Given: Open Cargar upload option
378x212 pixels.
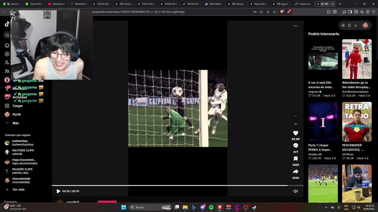Looking at the screenshot, I should click(14, 106).
